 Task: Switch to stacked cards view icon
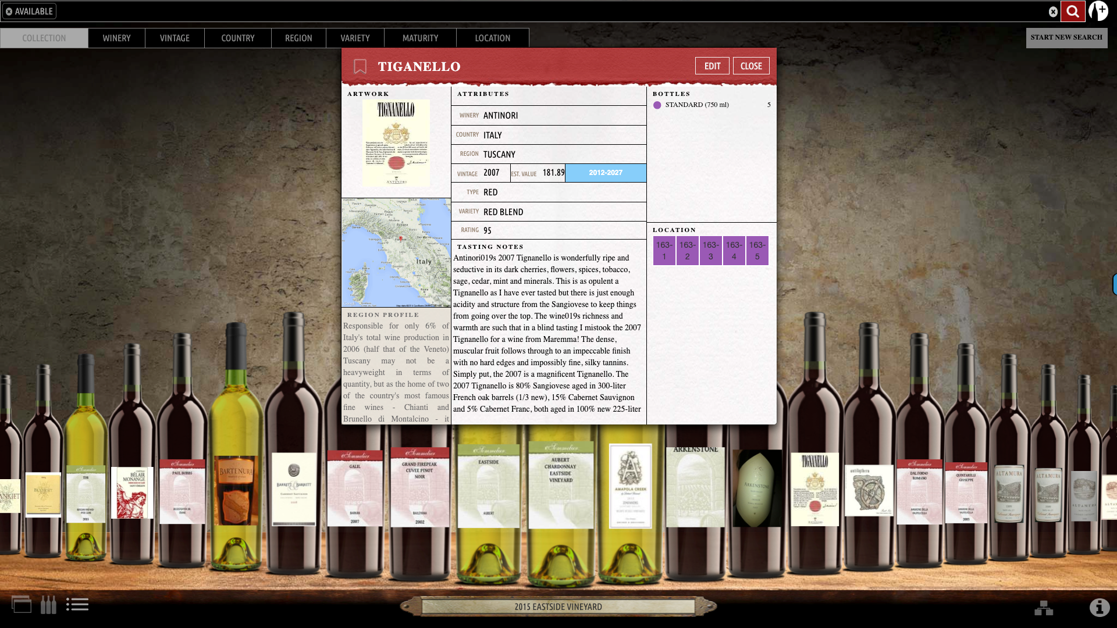(22, 605)
